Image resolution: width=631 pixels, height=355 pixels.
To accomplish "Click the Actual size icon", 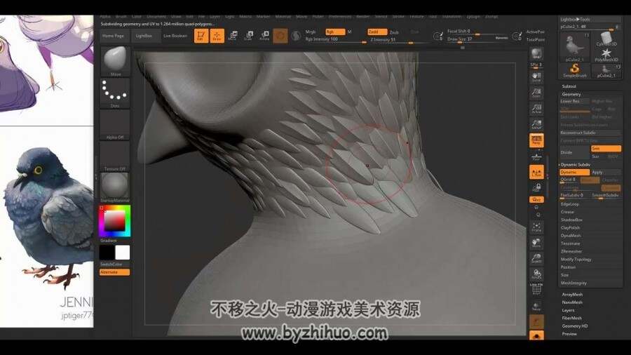I will [536, 109].
